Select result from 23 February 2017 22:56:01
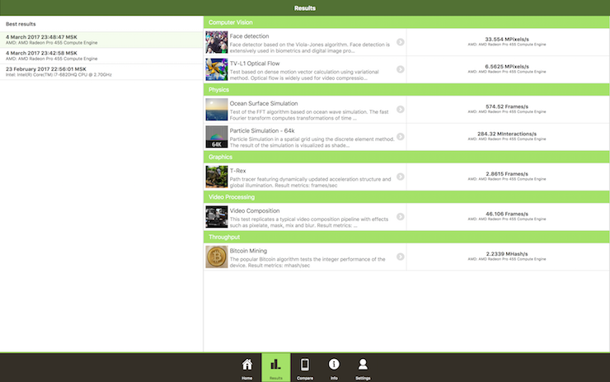Viewport: 610px width, 382px height. point(101,72)
